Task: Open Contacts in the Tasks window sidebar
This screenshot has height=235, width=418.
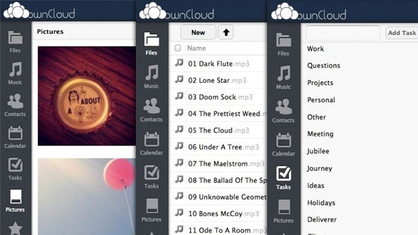Action: tap(283, 110)
